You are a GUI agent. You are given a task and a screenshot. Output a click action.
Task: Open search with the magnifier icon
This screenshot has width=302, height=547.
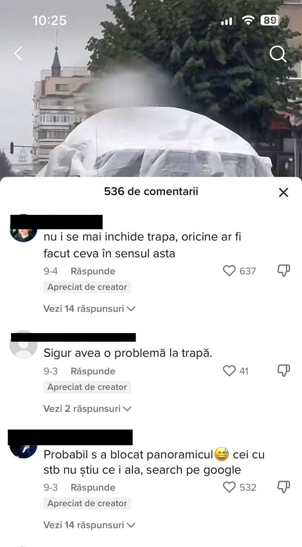(x=278, y=54)
